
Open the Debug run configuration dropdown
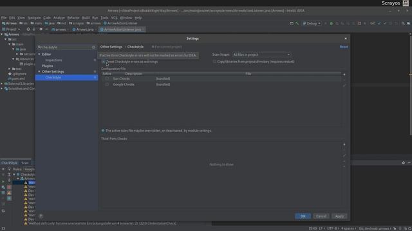point(312,23)
